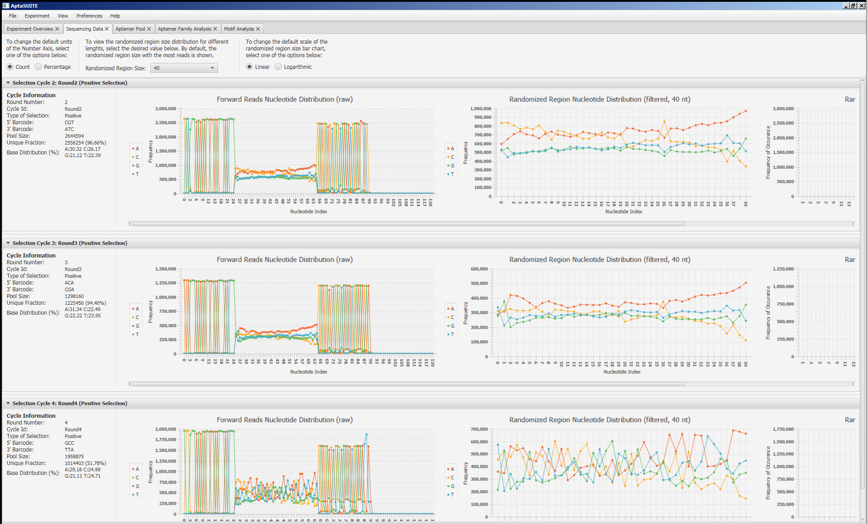This screenshot has height=524, width=868.
Task: Open the Preferences menu
Action: 89,16
